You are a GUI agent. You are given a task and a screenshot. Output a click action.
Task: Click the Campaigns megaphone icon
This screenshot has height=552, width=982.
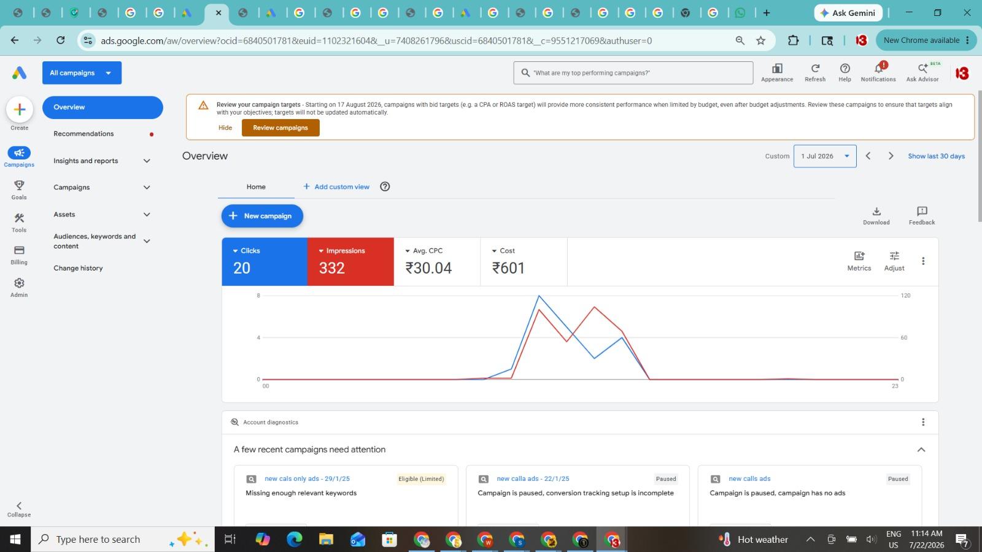pos(19,153)
